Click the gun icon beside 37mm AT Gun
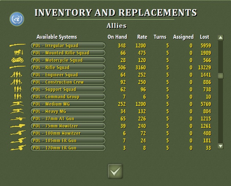Viewport: 231px width, 186px height. coord(18,118)
